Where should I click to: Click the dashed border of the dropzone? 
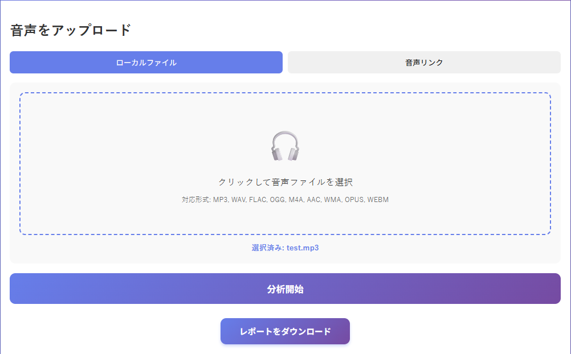point(285,92)
